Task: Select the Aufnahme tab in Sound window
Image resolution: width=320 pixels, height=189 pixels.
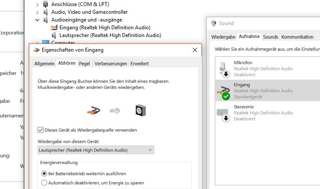Action: point(249,37)
